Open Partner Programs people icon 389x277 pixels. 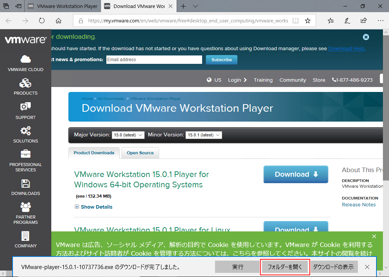25,207
